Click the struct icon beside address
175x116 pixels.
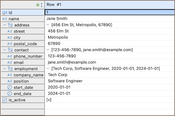point(10,25)
